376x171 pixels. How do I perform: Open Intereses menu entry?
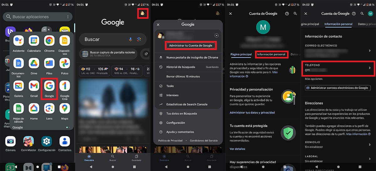[188, 95]
